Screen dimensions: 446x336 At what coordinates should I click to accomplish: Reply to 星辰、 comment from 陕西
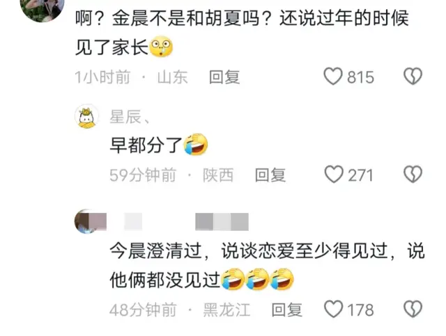click(x=270, y=175)
